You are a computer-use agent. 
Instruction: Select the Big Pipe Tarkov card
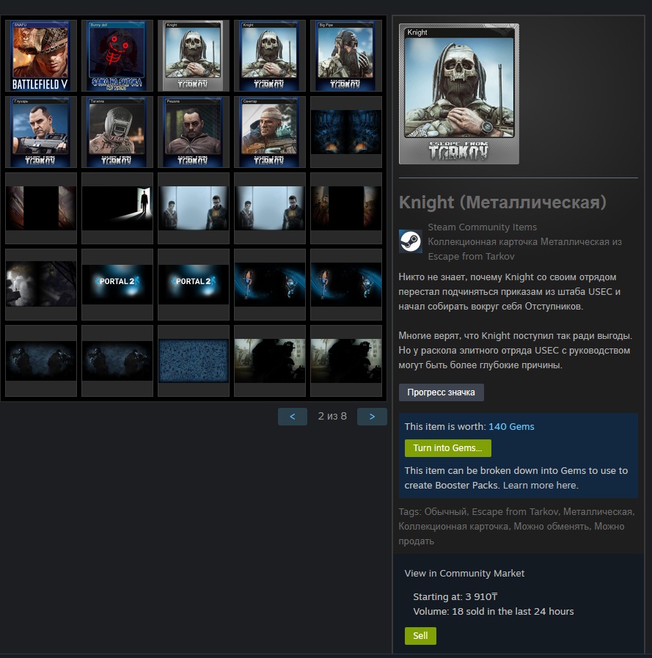(x=346, y=56)
